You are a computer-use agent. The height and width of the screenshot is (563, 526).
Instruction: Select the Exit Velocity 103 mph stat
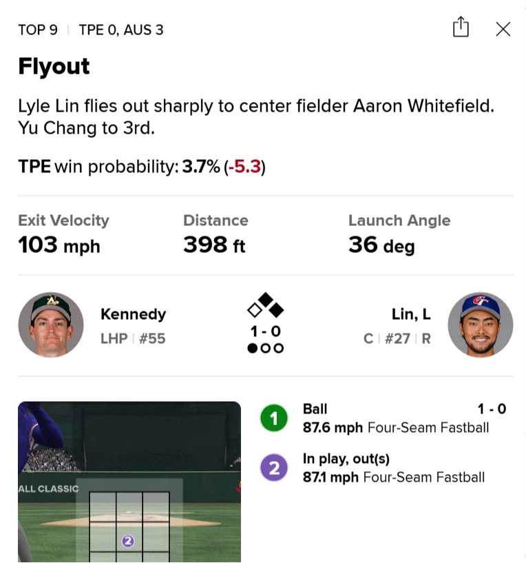63,234
